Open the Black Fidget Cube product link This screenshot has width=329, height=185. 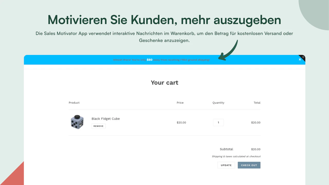[106, 119]
